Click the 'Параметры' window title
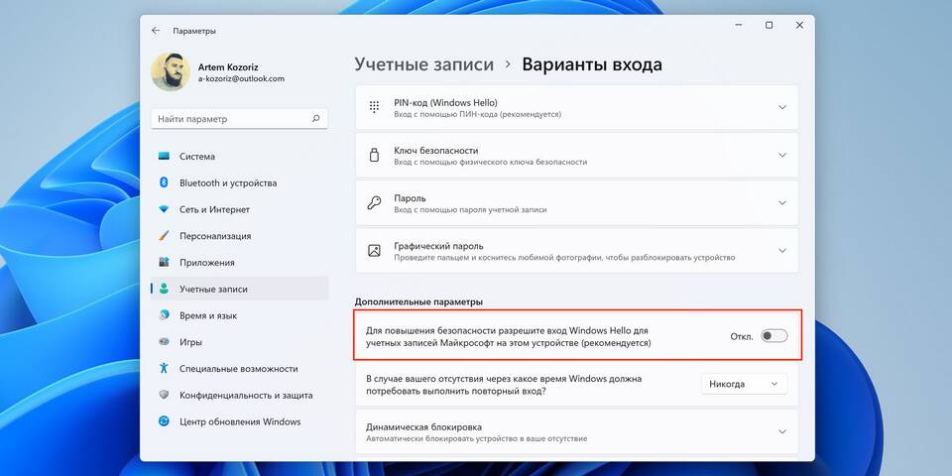This screenshot has width=952, height=476. pyautogui.click(x=194, y=31)
